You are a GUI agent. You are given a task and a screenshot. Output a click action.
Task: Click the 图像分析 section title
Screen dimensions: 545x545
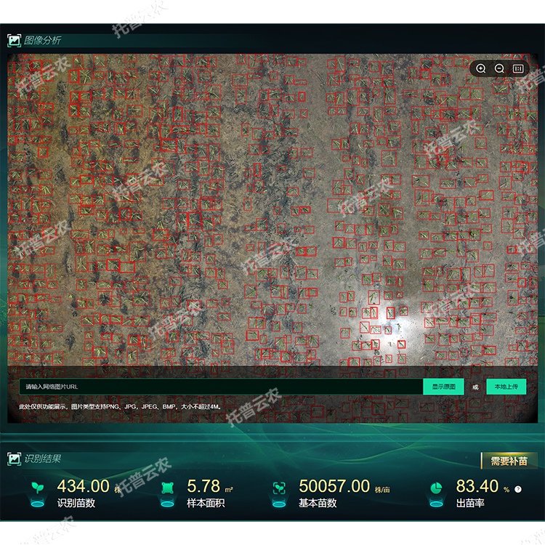tap(43, 41)
